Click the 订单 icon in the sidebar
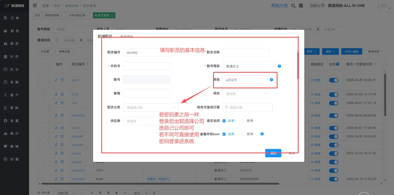This screenshot has width=394, height=195. 5,18
